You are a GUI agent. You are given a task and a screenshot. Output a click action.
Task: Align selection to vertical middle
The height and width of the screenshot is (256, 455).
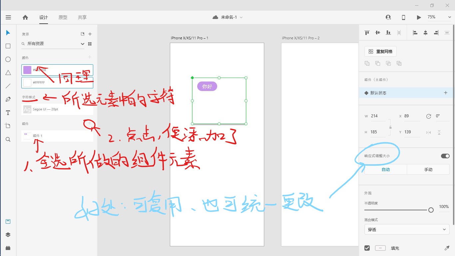377,33
